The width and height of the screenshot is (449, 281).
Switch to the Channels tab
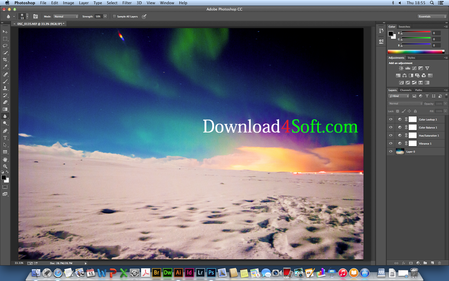pos(406,90)
